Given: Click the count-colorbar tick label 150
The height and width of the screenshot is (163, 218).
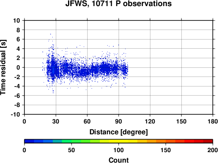Looking at the screenshot, I should tap(166, 150).
